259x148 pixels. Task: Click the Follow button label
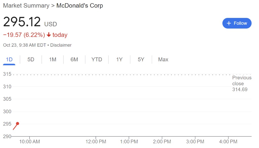tap(240, 23)
